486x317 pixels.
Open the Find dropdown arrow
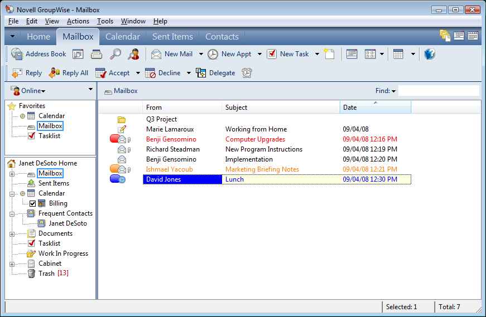393,91
